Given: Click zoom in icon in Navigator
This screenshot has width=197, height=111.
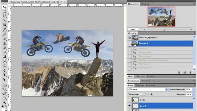Looking at the screenshot, I should point(191,30).
